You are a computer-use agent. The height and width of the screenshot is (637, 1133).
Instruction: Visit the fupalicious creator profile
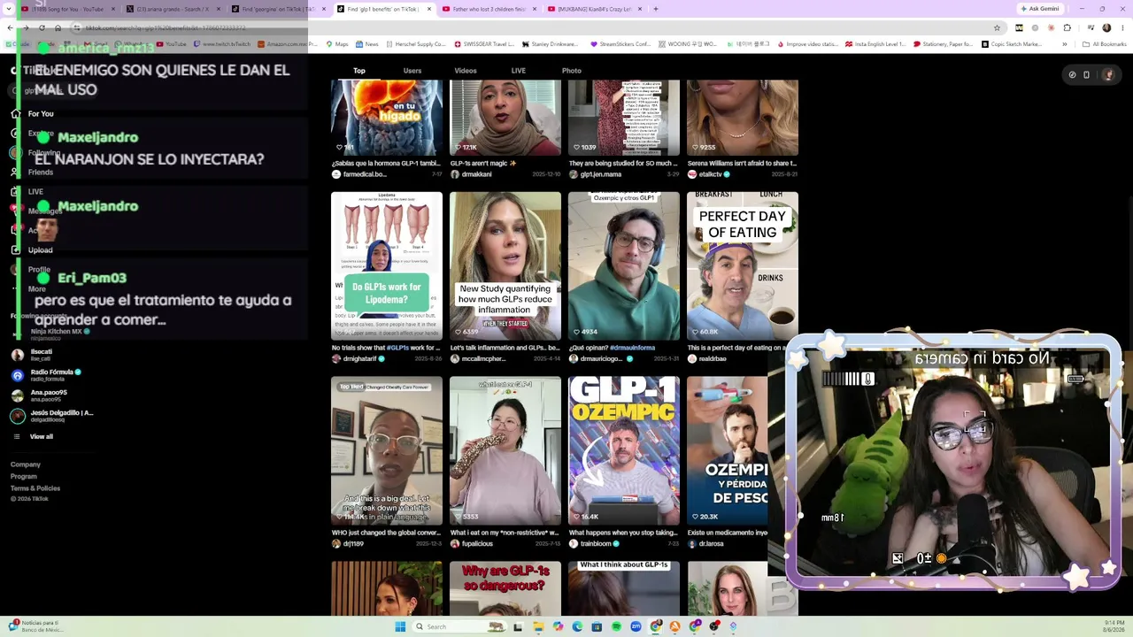[x=477, y=543]
